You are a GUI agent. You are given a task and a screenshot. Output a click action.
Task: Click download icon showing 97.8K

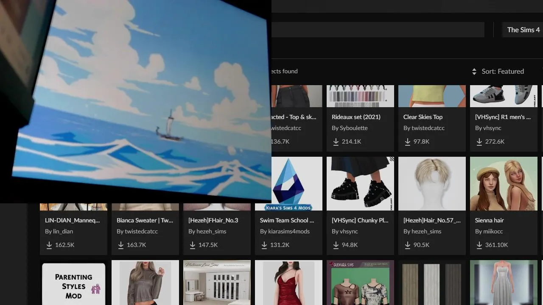pos(408,141)
